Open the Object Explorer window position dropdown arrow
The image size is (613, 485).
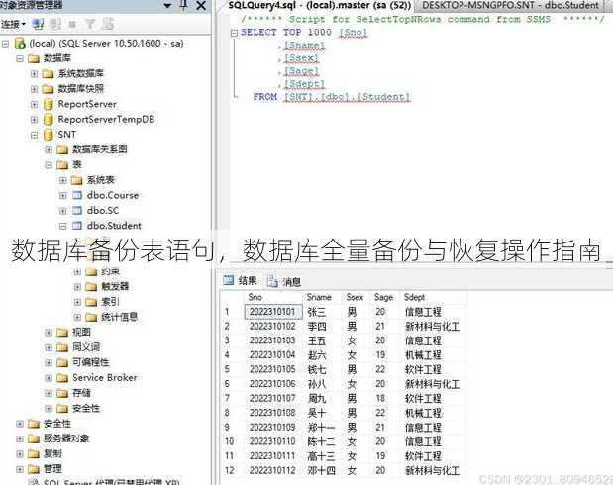click(x=167, y=6)
